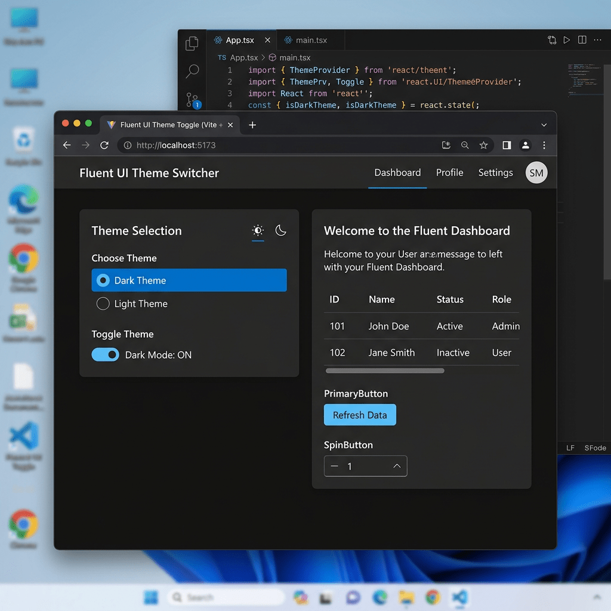This screenshot has height=611, width=611.
Task: Click LF in VS Code status bar
Action: [570, 448]
